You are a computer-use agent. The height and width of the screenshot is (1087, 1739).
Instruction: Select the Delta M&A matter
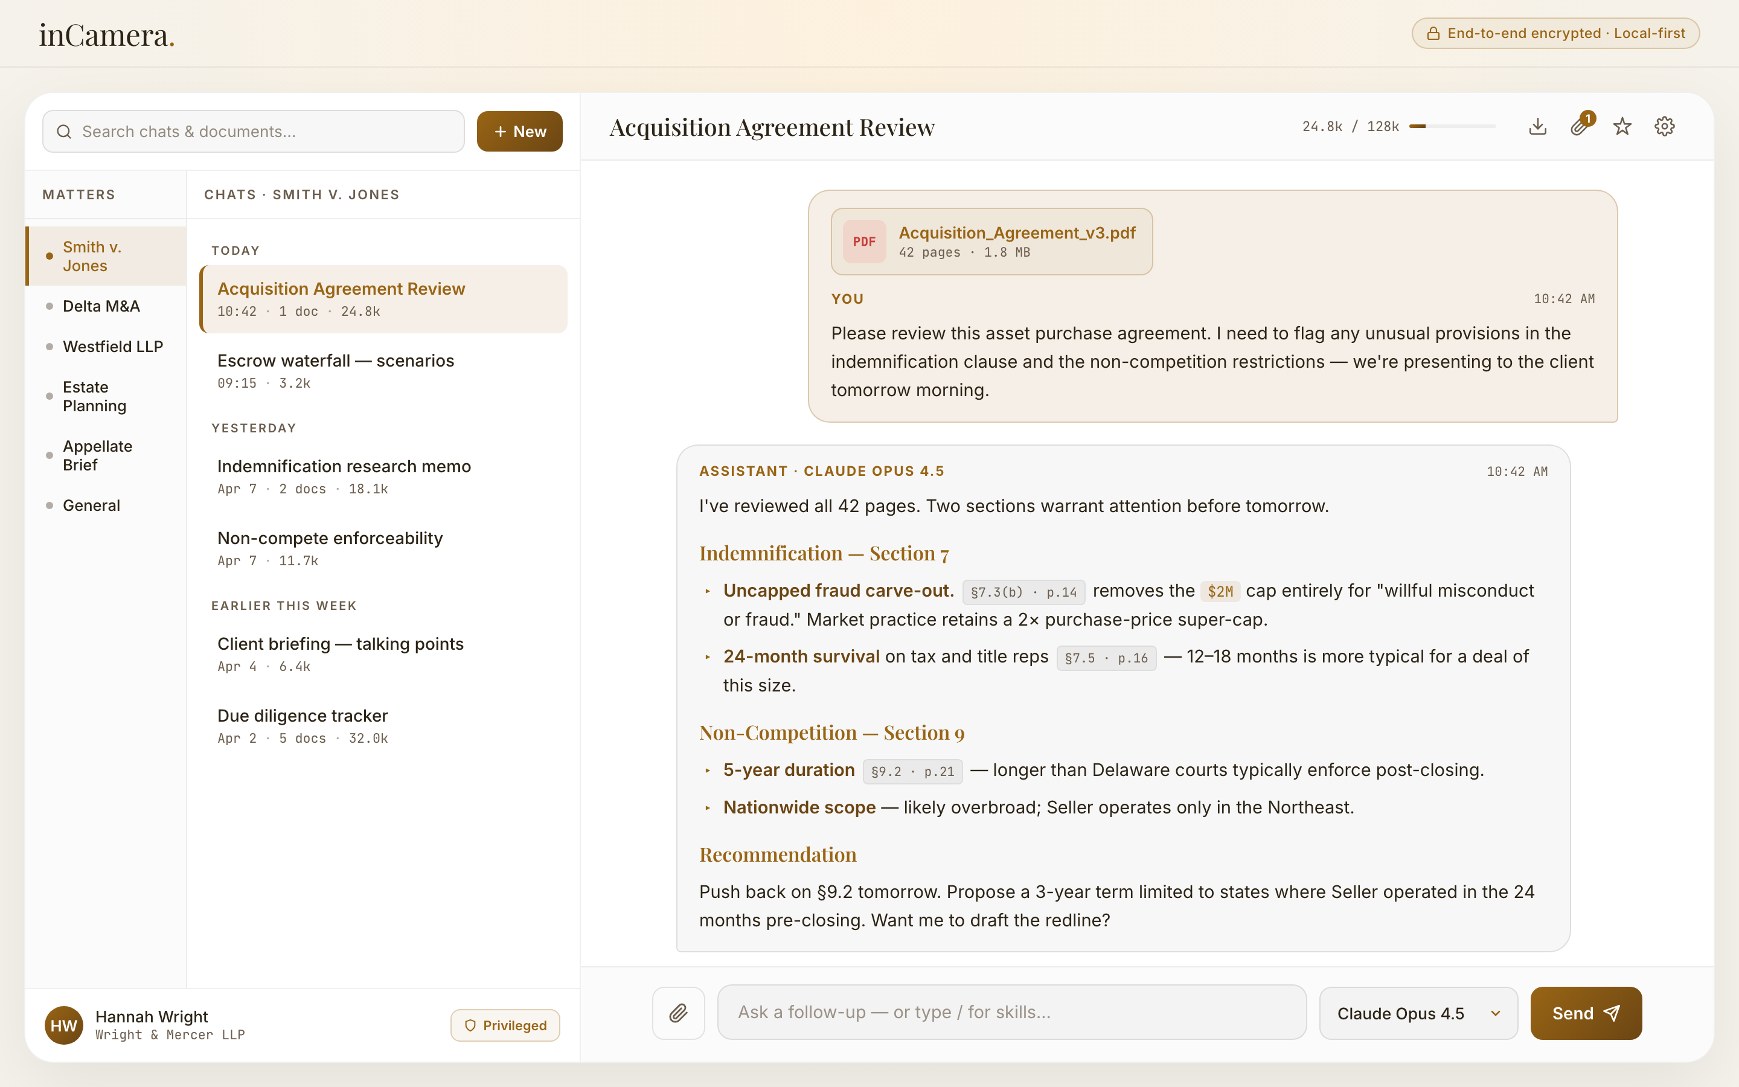point(101,306)
